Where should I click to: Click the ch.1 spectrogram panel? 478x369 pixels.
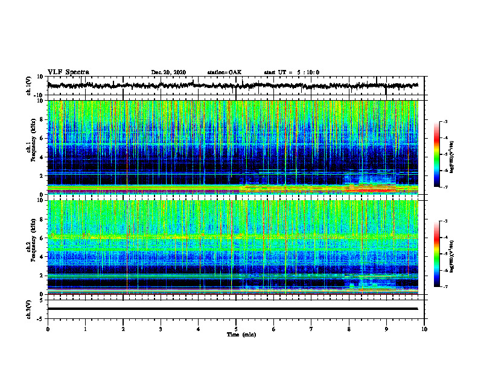tap(232, 147)
